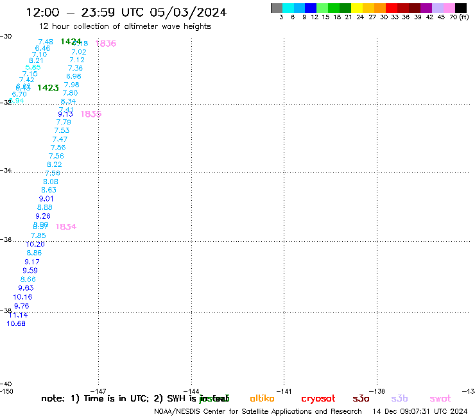Click the pink swot pass label '1834'
Image resolution: width=475 pixels, height=417 pixels.
click(66, 226)
